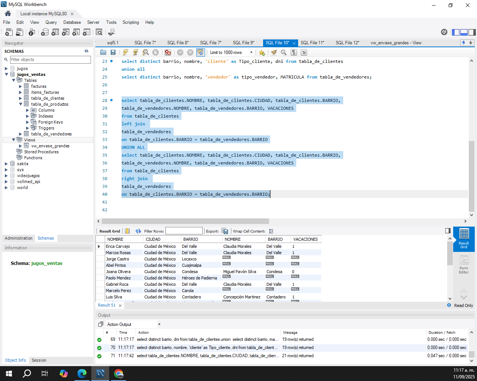Screen dimensions: 477x381
Task: Open Microsoft Edge from the taskbar
Action: tap(82, 374)
